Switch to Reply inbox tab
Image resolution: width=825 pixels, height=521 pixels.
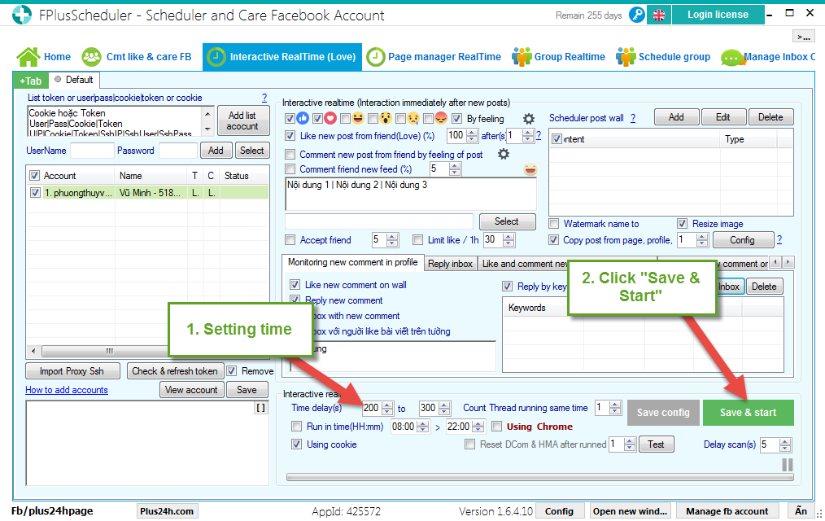tap(451, 264)
